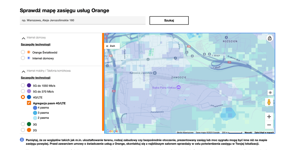Select the 5G do 1050 Mb/s option
Viewport: 291px width, 150px height.
pyautogui.click(x=23, y=86)
